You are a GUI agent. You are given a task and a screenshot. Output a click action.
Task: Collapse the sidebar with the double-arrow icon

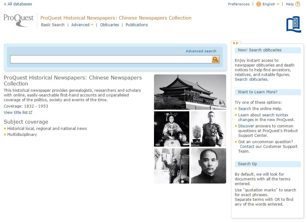(236, 43)
